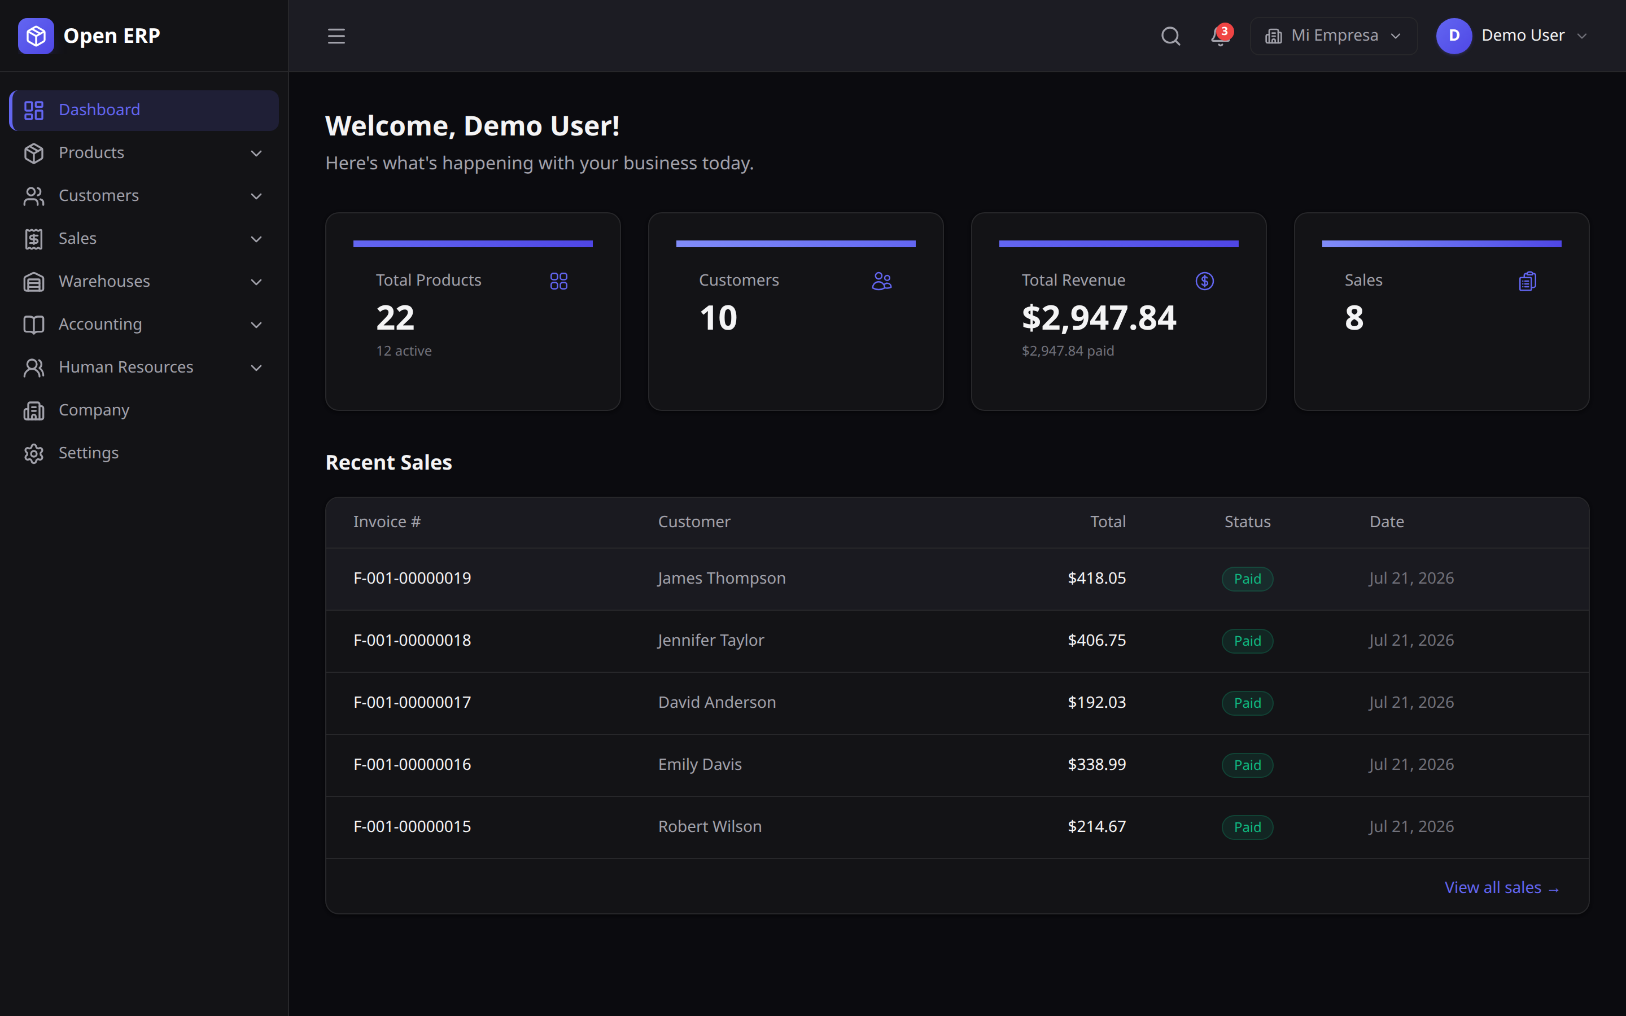Click the Total Revenue dollar icon
Image resolution: width=1626 pixels, height=1016 pixels.
tap(1205, 281)
